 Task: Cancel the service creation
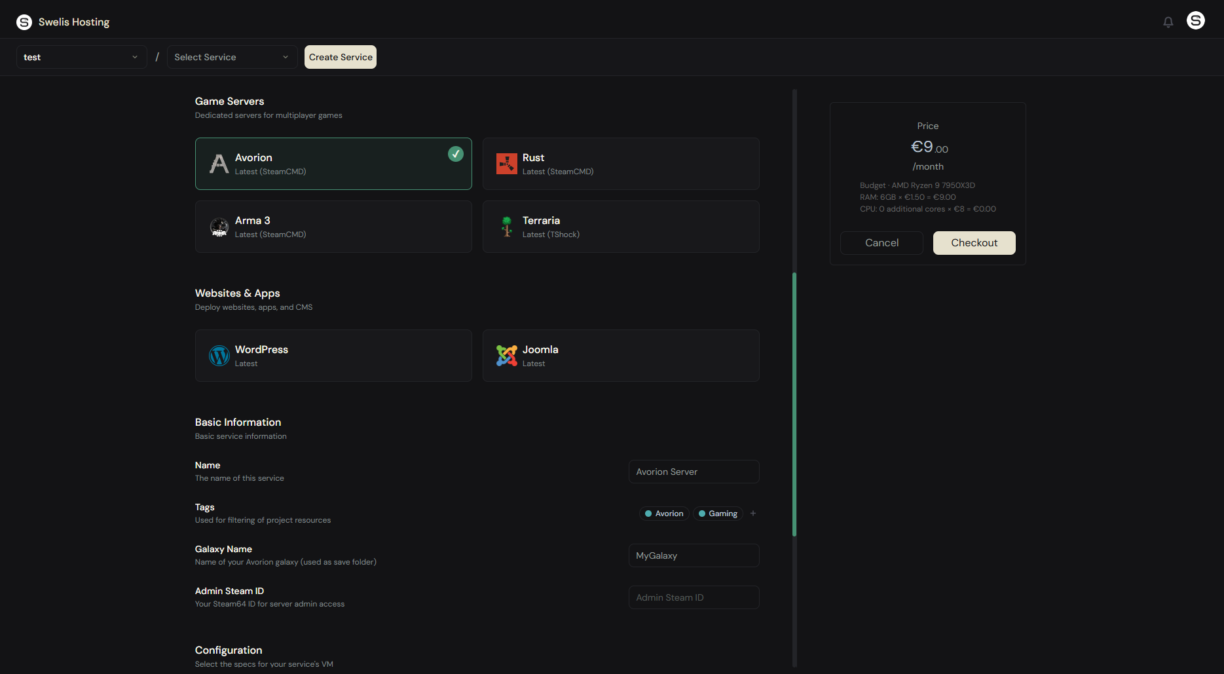[881, 243]
